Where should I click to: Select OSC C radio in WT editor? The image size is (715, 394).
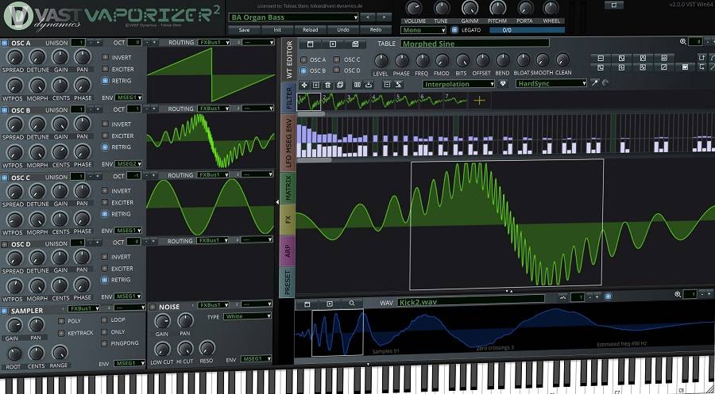tap(338, 59)
